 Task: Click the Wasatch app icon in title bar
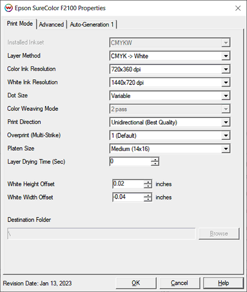(9, 8)
